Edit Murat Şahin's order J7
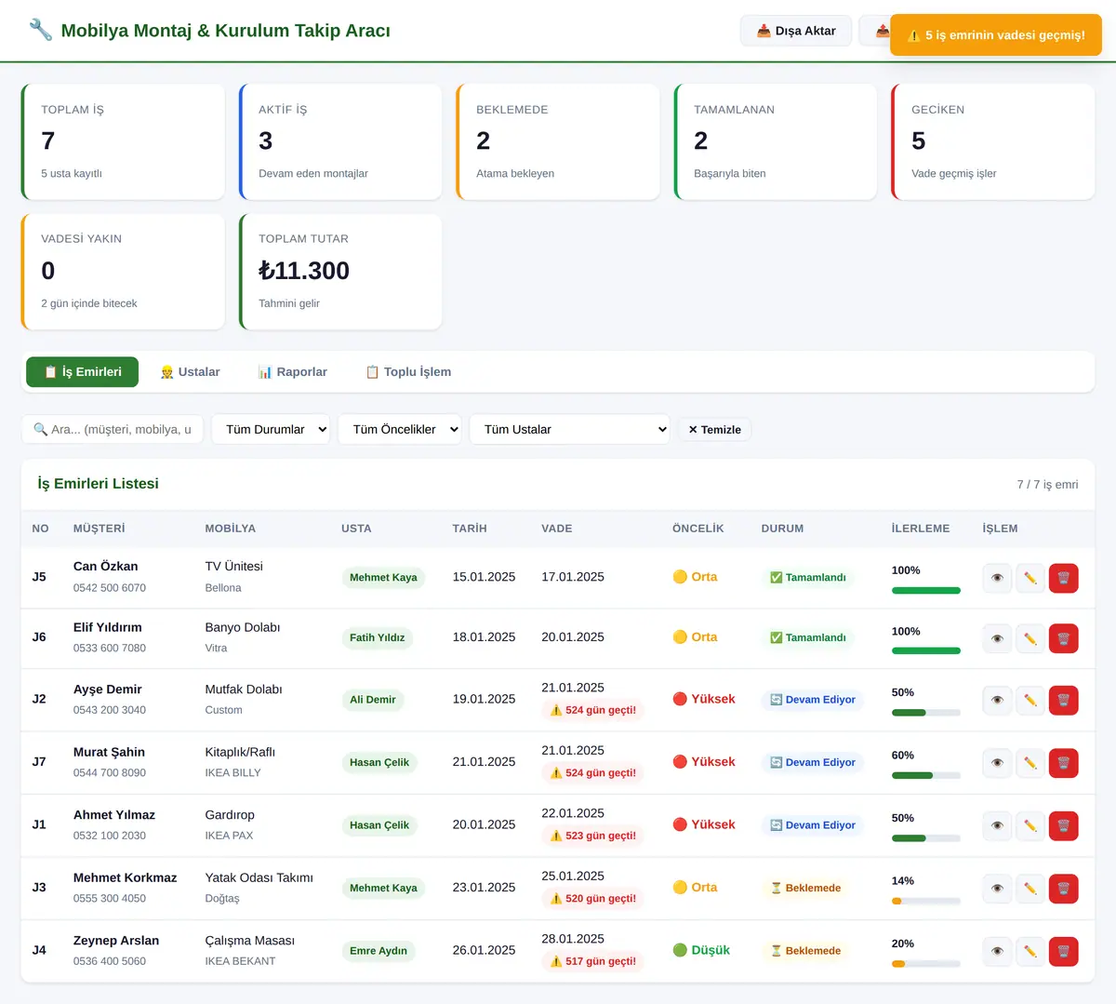1116x1004 pixels. [x=1030, y=763]
